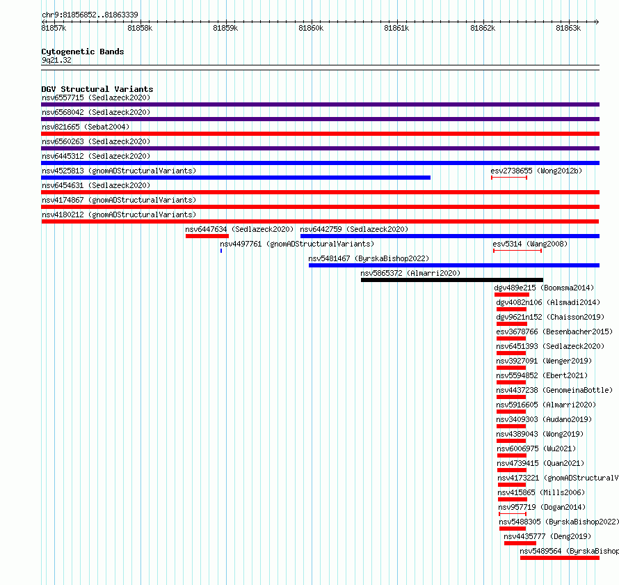Click nsv4174867 (gnomADStructuralVariants) label
Screen dimensions: 619x585
[119, 200]
